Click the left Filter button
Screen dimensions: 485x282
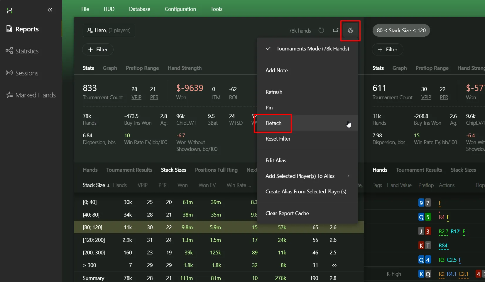[98, 50]
